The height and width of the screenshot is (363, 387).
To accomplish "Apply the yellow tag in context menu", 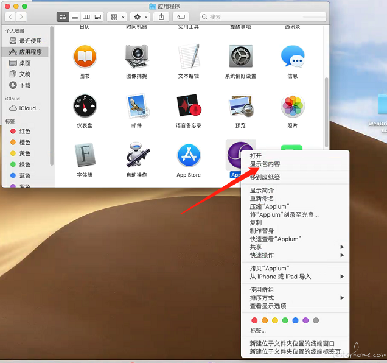I will tap(275, 320).
